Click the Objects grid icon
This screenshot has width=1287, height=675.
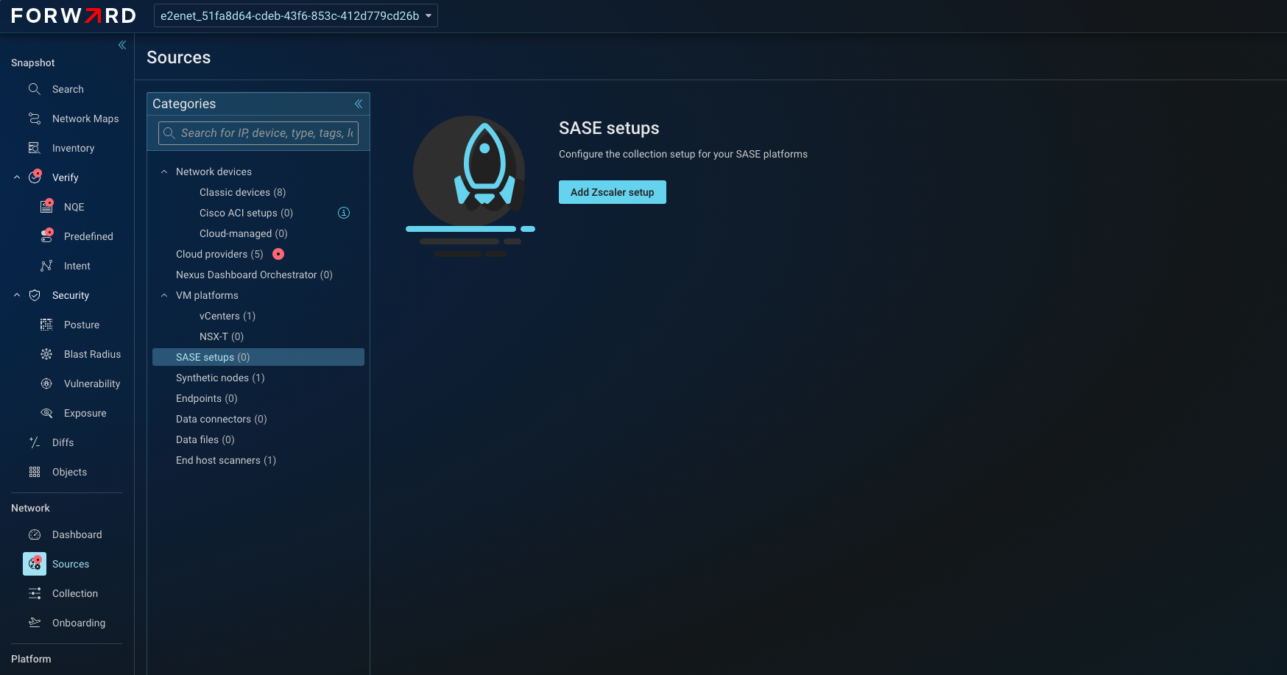click(35, 472)
